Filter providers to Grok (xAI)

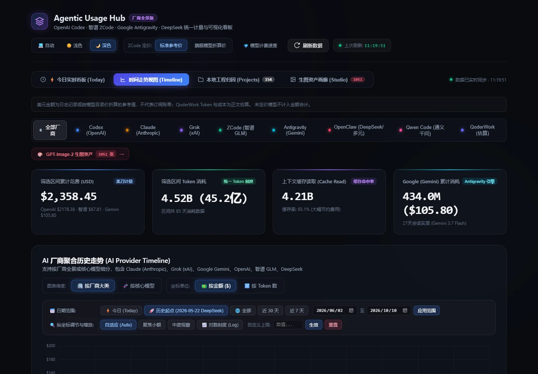tap(190, 130)
